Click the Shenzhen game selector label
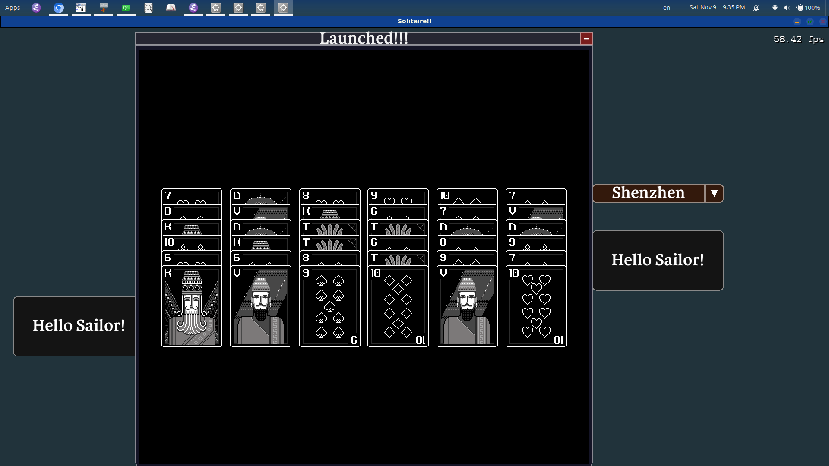The image size is (829, 466). 648,193
